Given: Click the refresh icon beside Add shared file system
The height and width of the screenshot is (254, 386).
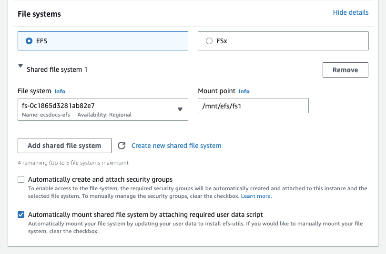Looking at the screenshot, I should pos(122,146).
